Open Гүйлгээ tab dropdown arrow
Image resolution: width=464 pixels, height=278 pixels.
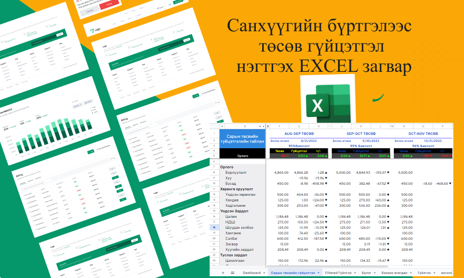[434, 273]
